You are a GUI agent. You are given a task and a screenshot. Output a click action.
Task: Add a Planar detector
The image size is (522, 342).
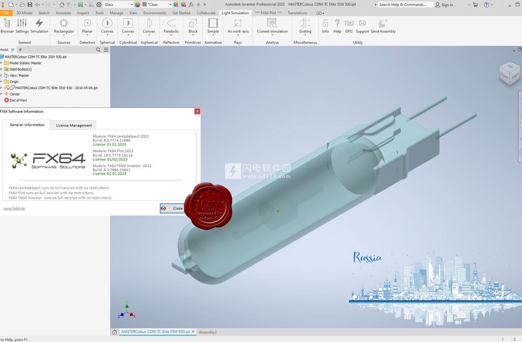(x=87, y=26)
